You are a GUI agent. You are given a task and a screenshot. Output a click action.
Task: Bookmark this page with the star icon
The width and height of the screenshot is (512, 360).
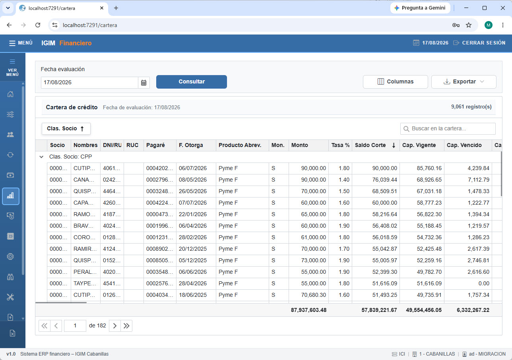(469, 25)
